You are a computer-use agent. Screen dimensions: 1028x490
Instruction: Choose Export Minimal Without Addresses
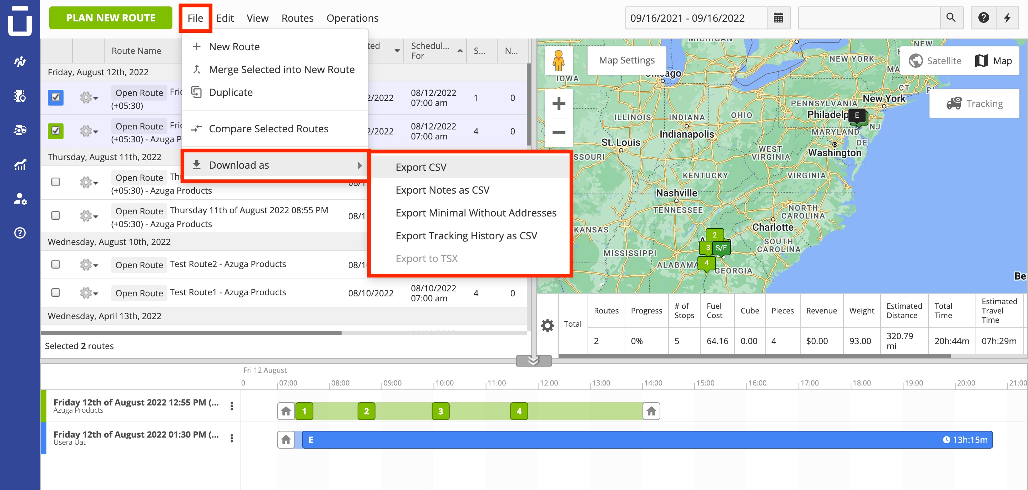tap(470, 213)
